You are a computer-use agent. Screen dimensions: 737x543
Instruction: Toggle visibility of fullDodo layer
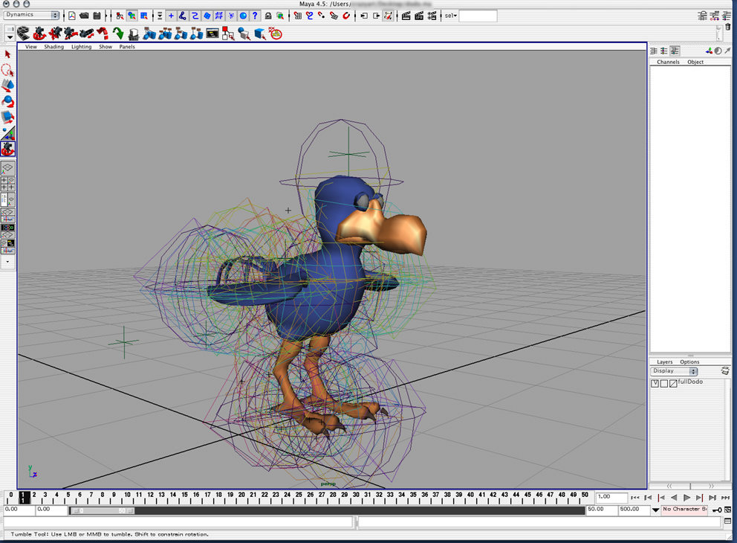655,384
